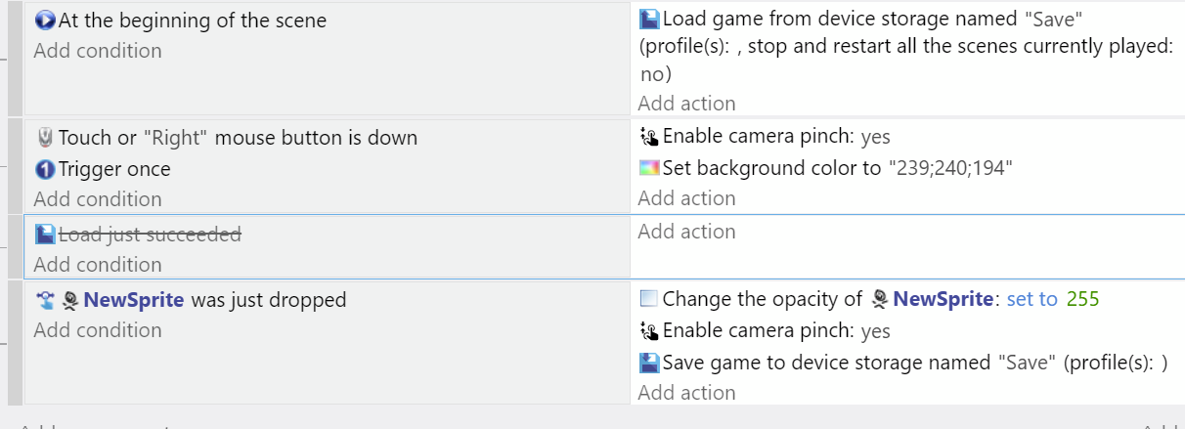Click the disabled Load just succeeded icon
The height and width of the screenshot is (429, 1185).
[45, 235]
